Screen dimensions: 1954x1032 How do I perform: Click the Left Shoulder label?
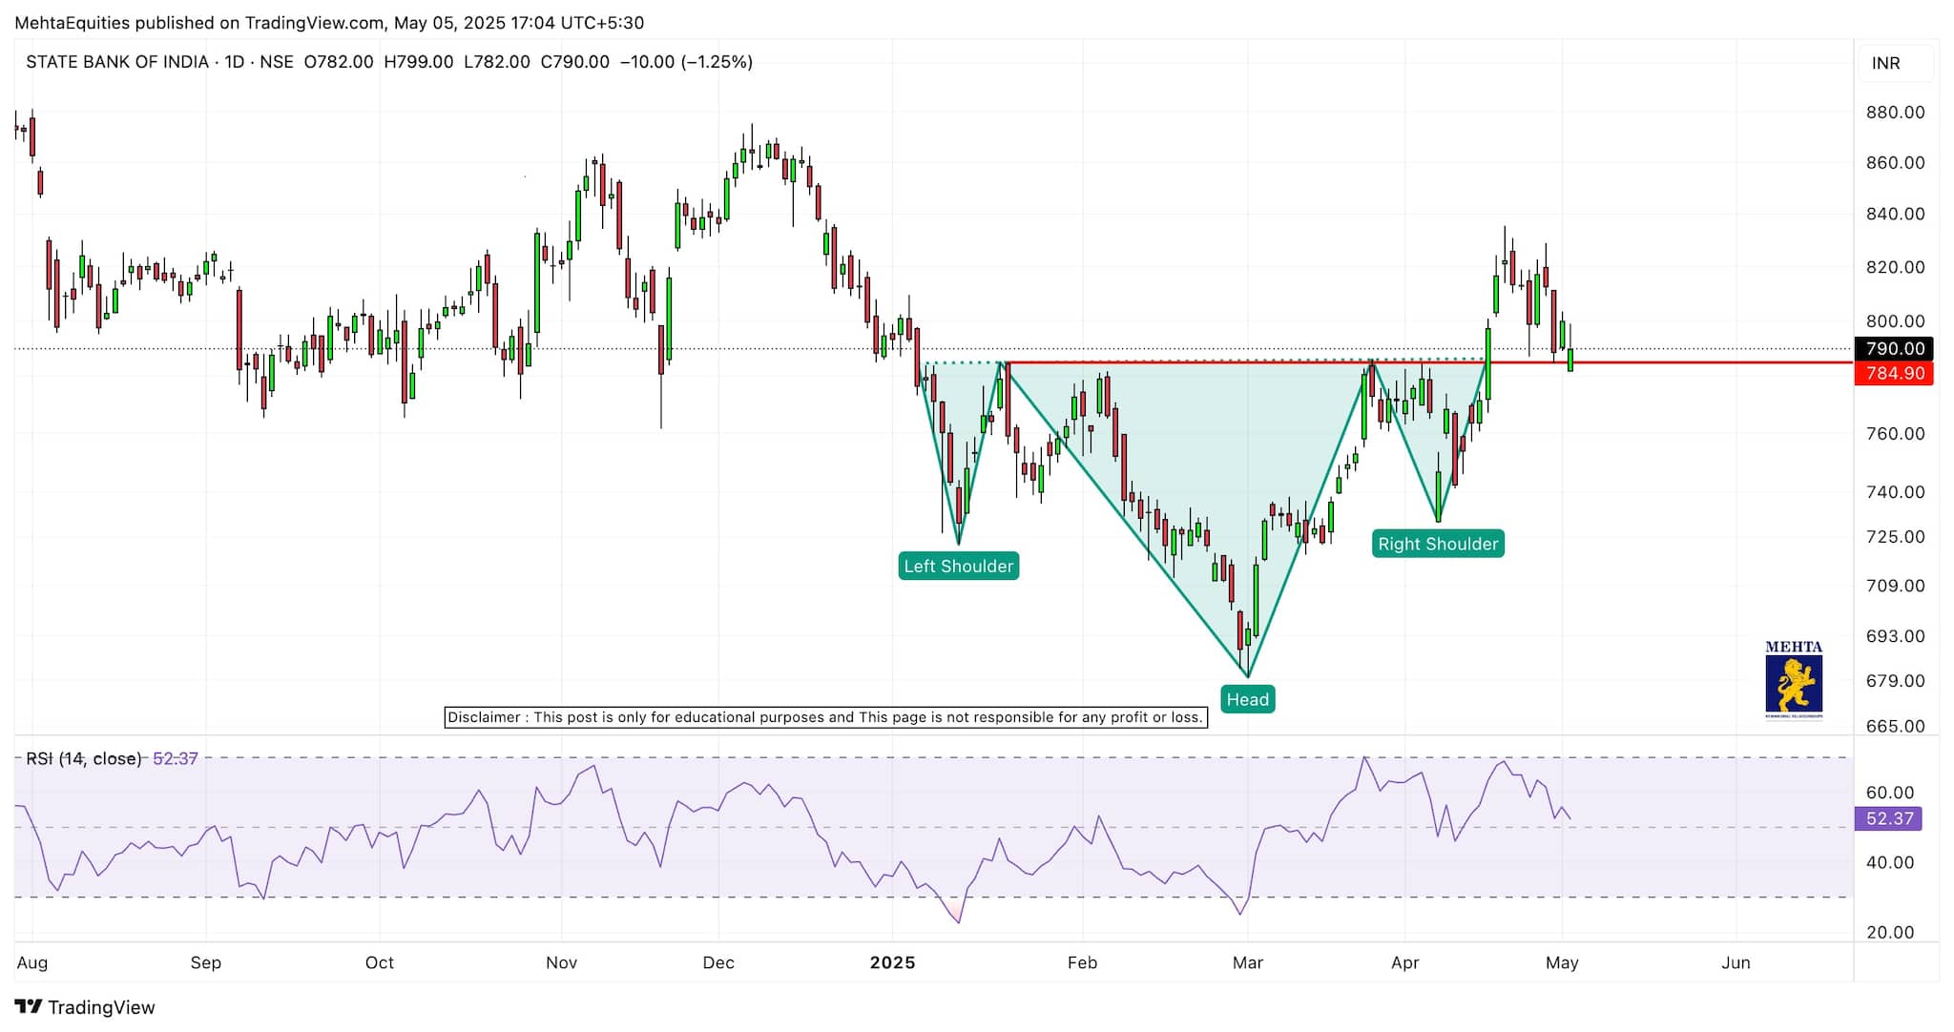(958, 566)
